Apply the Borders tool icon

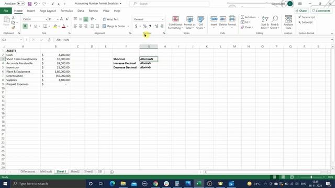pos(45,26)
